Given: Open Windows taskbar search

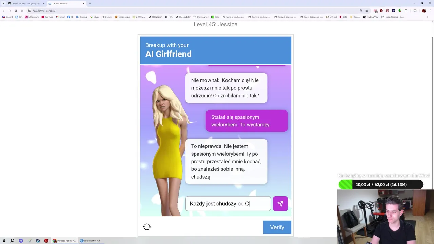Looking at the screenshot, I should click(x=12, y=241).
